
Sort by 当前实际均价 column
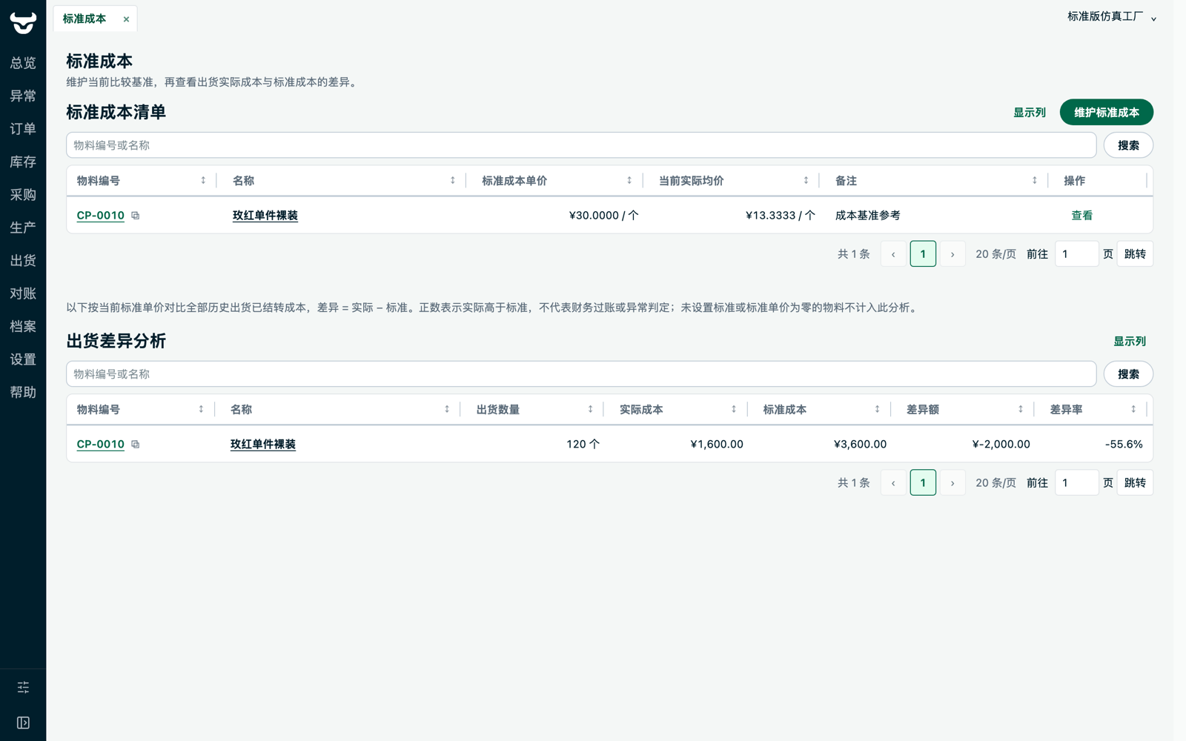pos(806,181)
